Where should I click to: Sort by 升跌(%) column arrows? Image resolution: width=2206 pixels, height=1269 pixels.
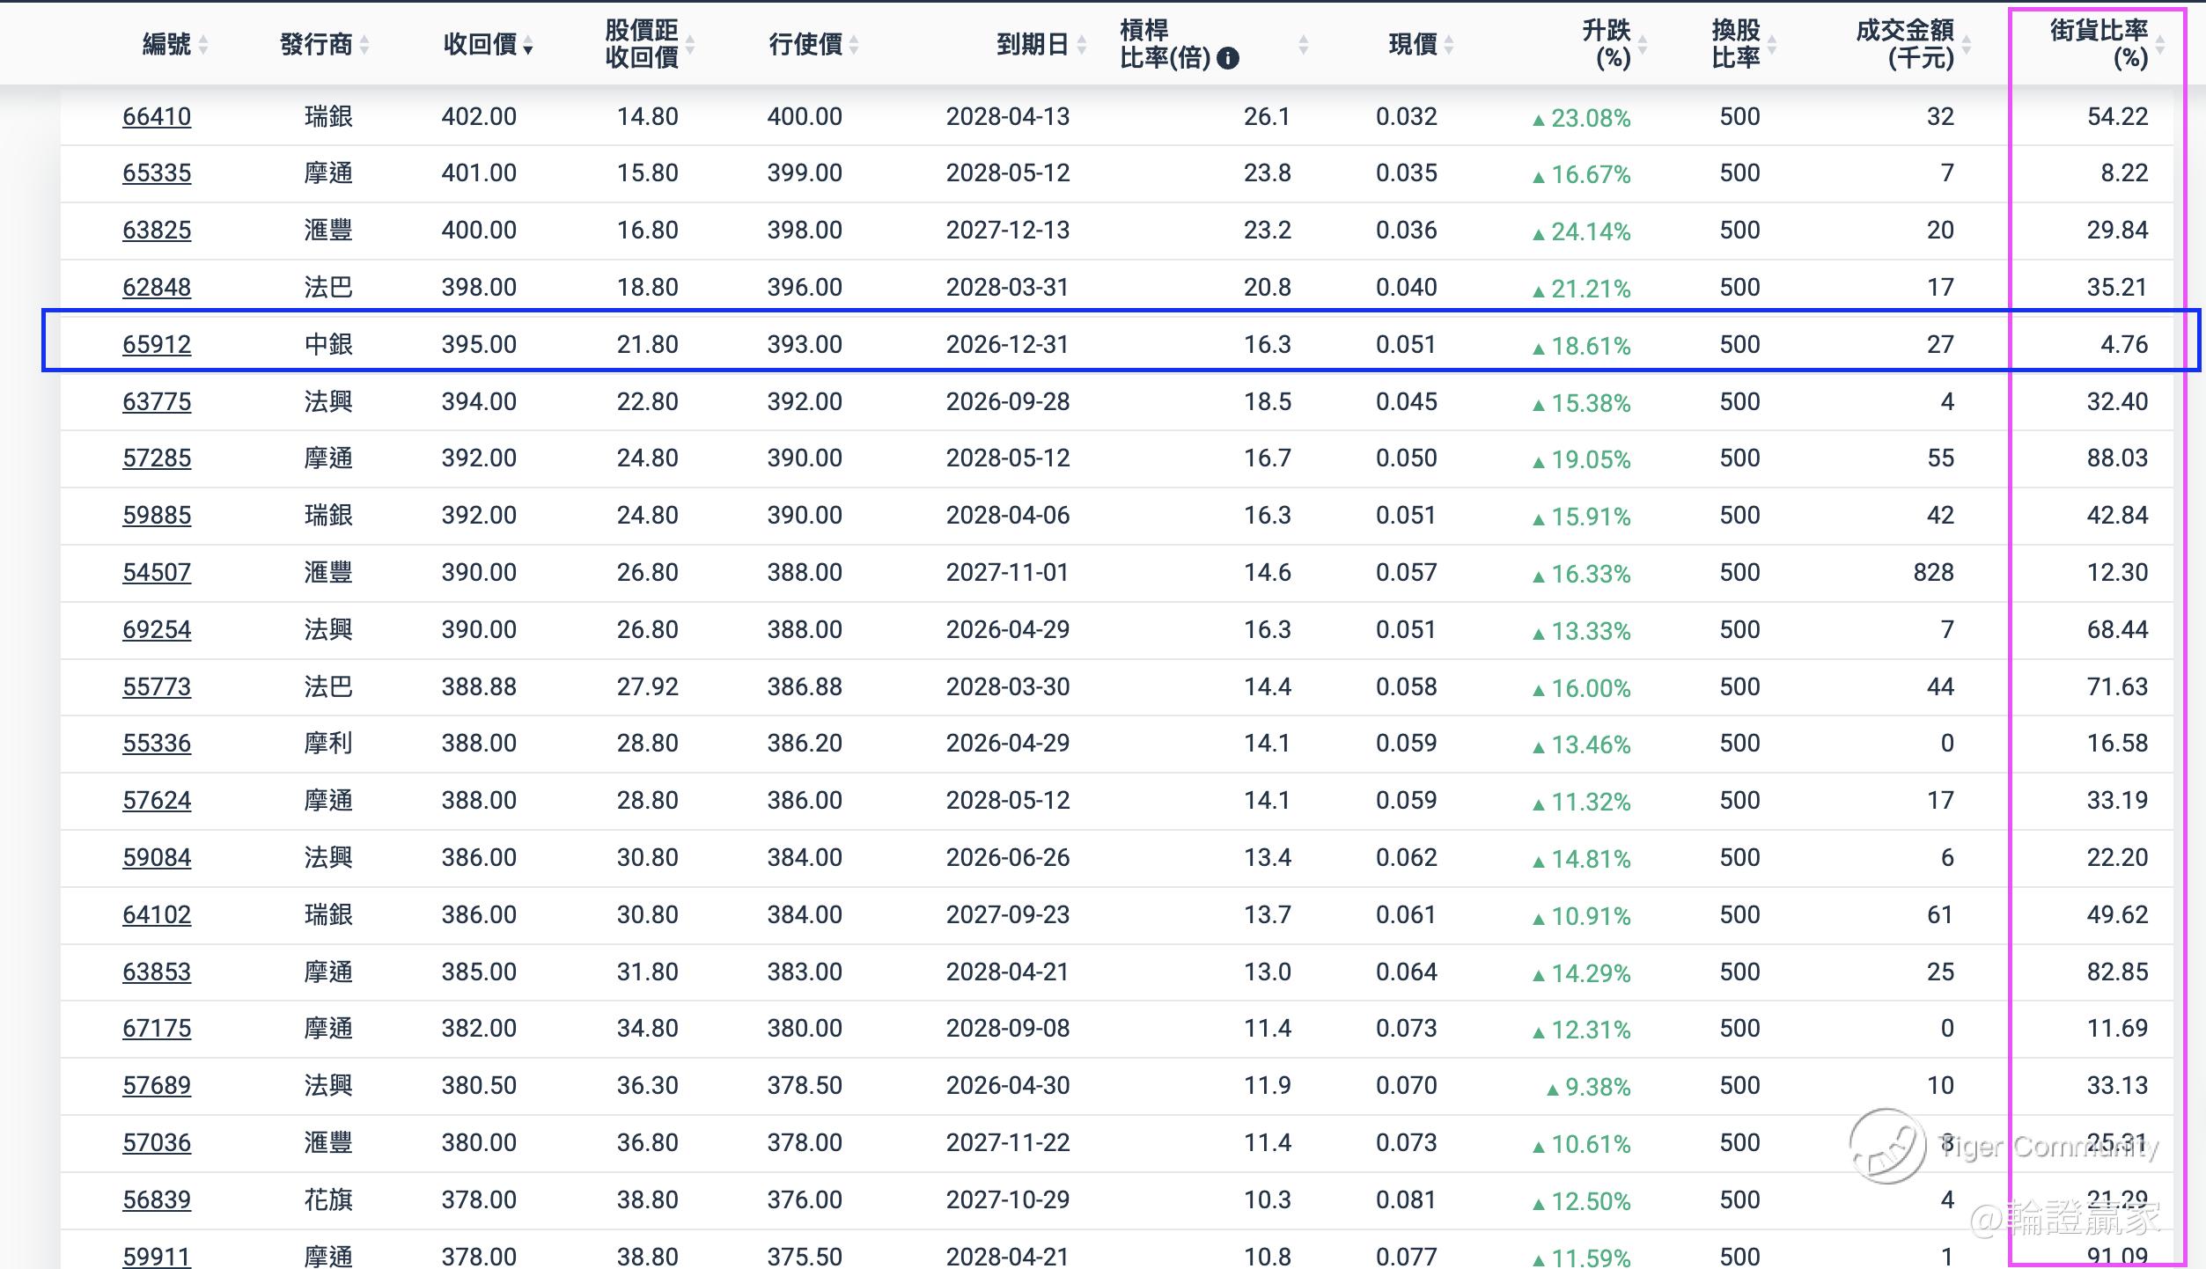click(1643, 44)
